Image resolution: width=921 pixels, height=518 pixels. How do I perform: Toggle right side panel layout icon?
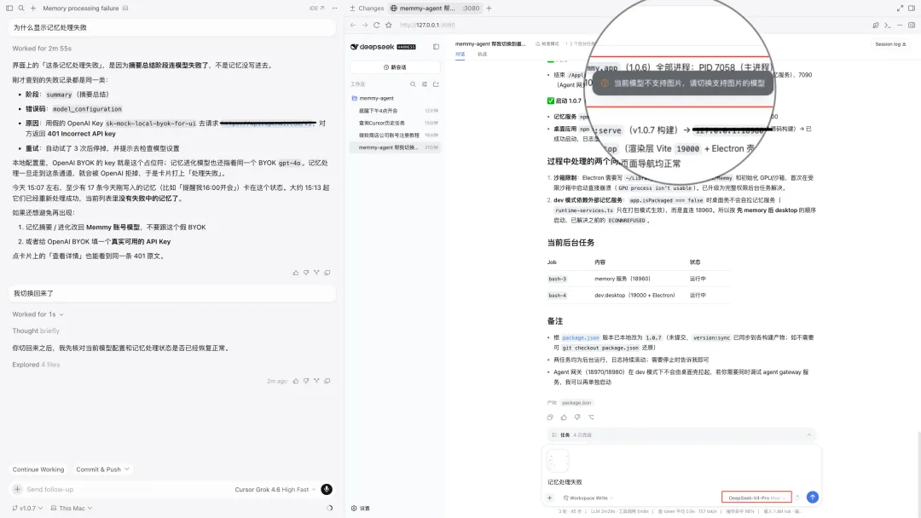(912, 9)
